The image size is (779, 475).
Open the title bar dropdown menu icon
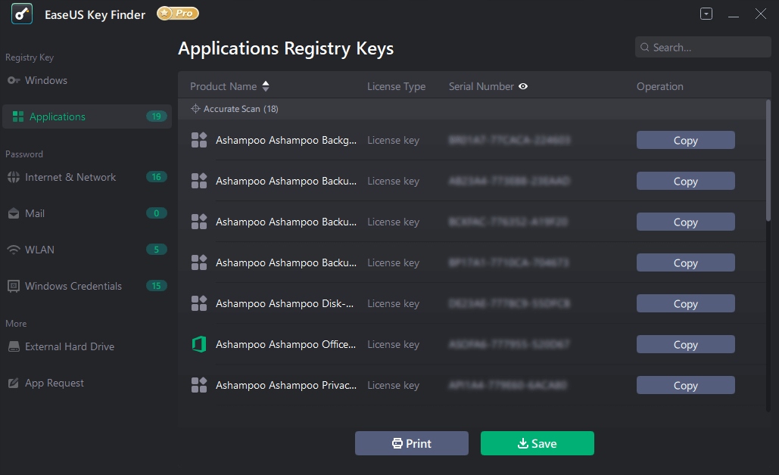[x=706, y=14]
